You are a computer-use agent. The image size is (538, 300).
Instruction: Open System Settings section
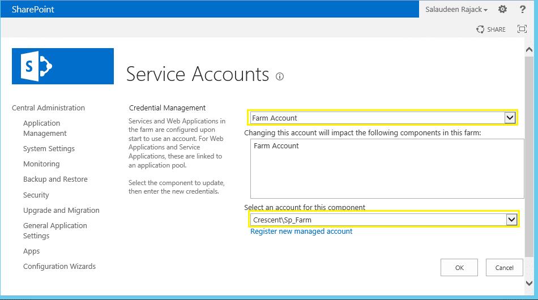pyautogui.click(x=49, y=148)
